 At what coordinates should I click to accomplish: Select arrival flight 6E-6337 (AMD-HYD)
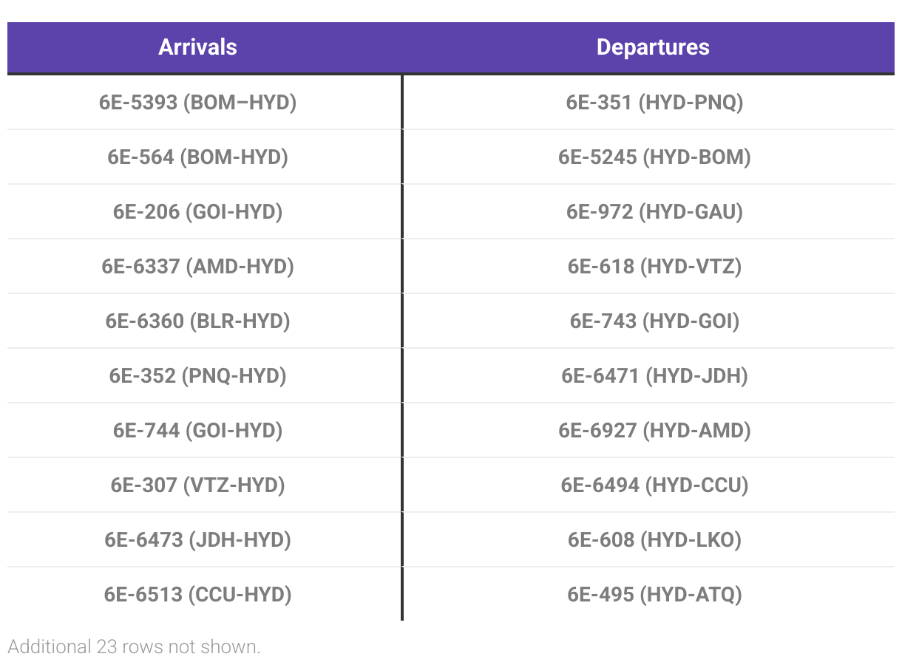coord(197,266)
